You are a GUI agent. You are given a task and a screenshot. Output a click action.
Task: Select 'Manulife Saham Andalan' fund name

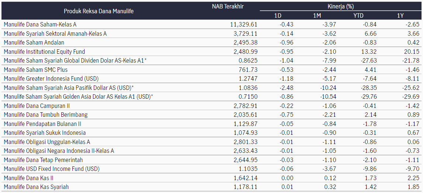click(34, 42)
